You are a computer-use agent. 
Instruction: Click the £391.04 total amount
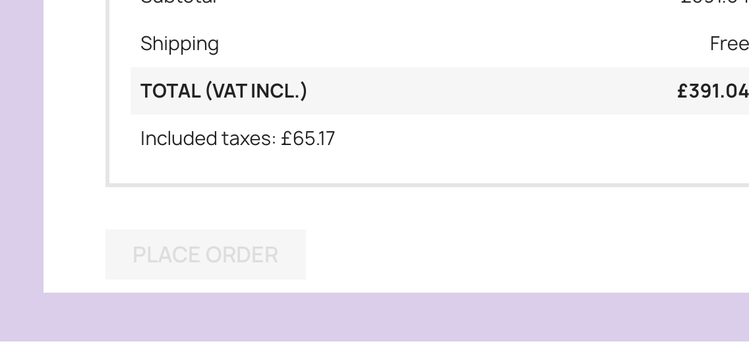(712, 91)
